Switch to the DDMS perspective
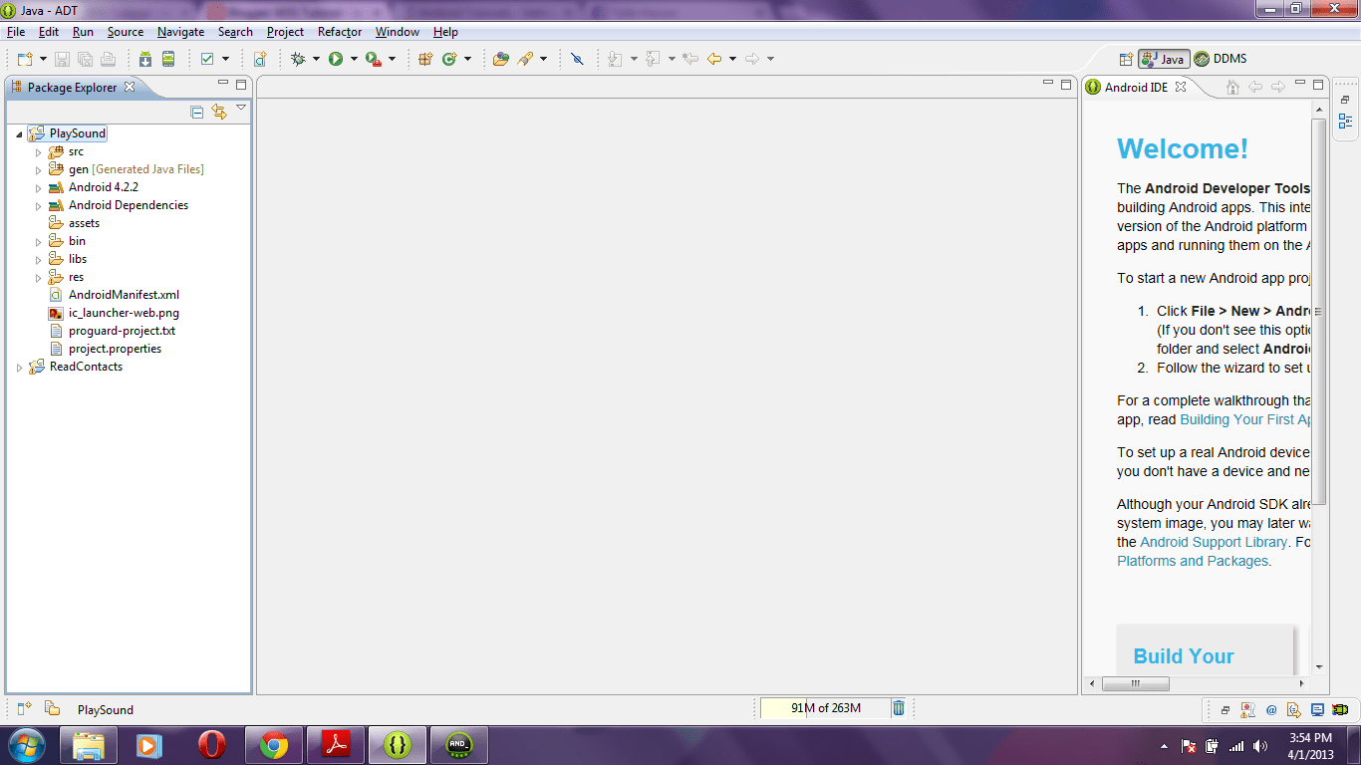1361x765 pixels. click(x=1221, y=59)
